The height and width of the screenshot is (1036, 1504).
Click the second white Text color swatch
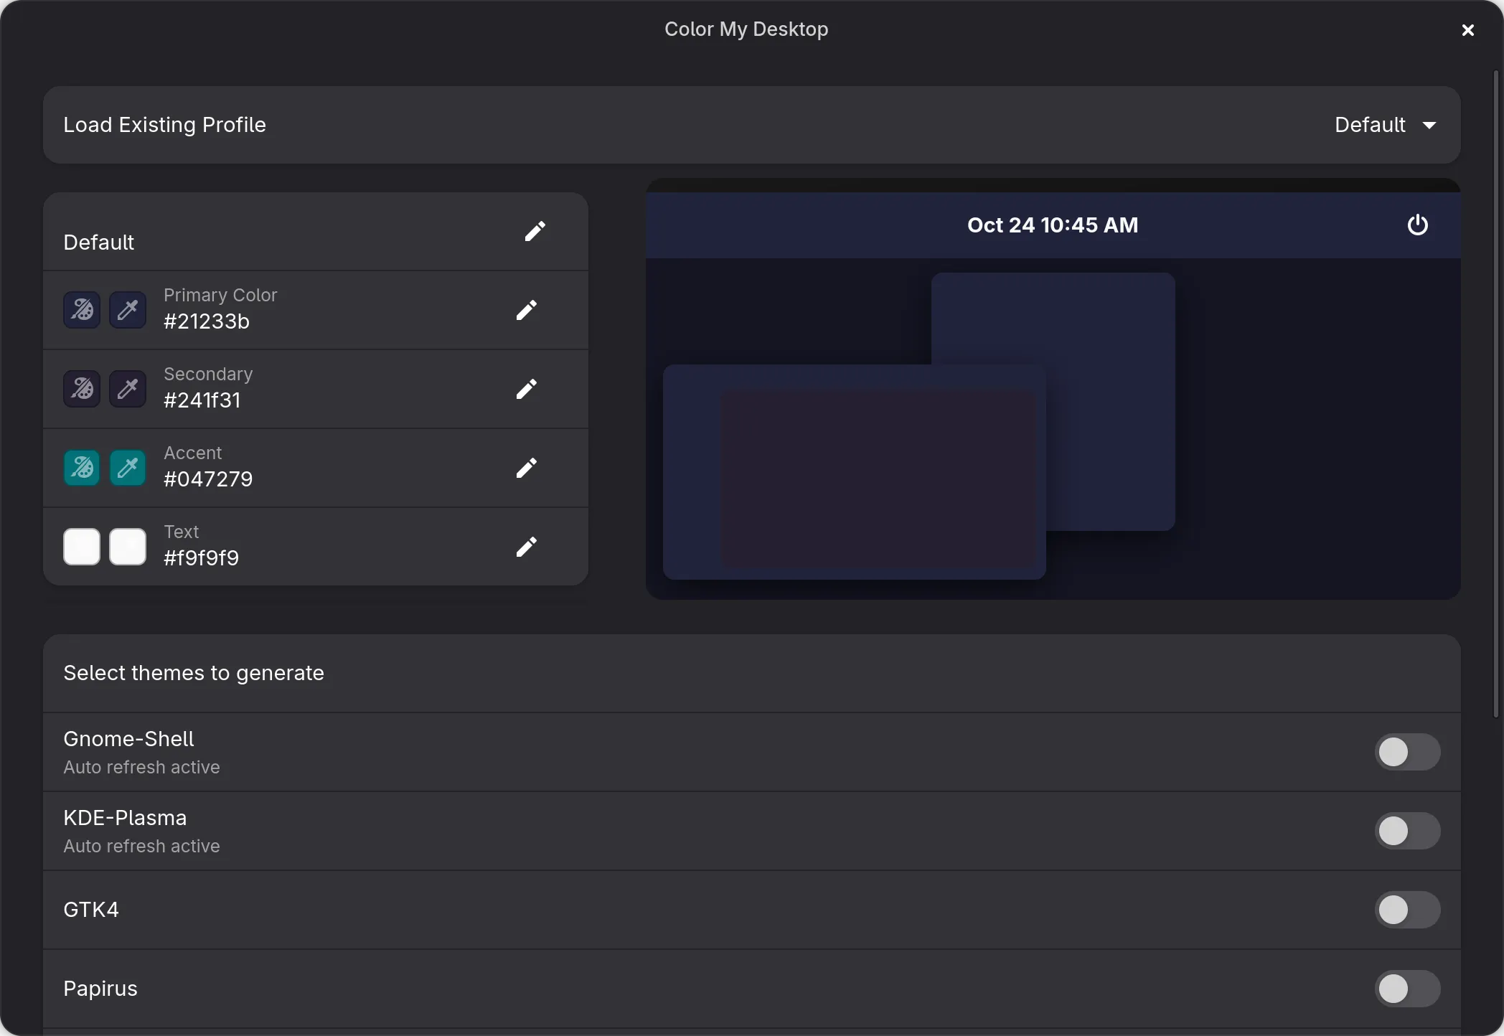coord(128,547)
